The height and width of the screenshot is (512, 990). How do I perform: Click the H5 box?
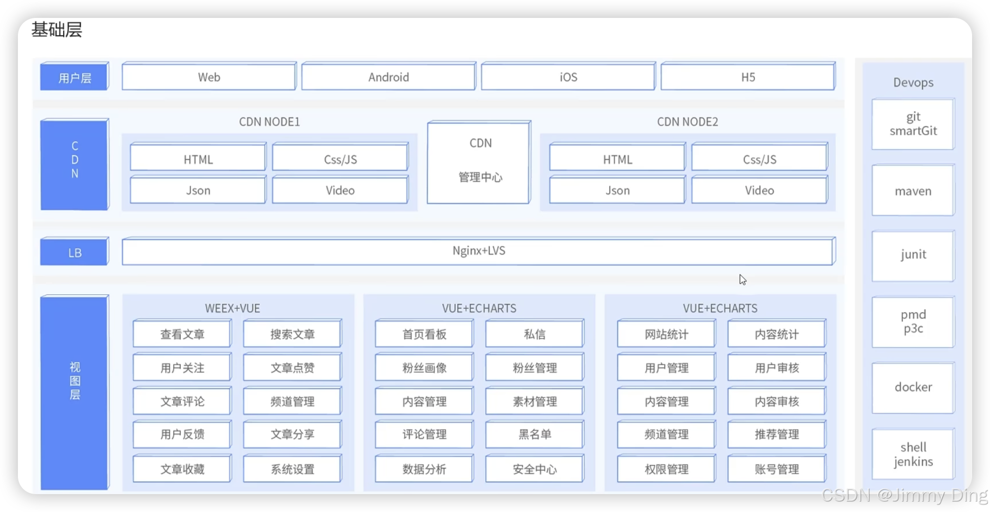point(748,77)
